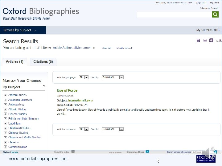Remove the olivier corten filter with x

pyautogui.click(x=94, y=48)
